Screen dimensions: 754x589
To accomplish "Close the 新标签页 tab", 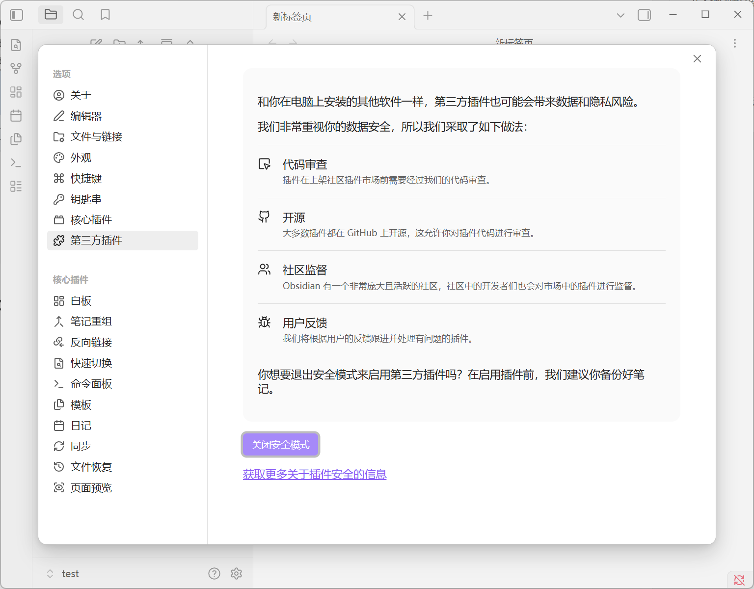I will tap(402, 17).
